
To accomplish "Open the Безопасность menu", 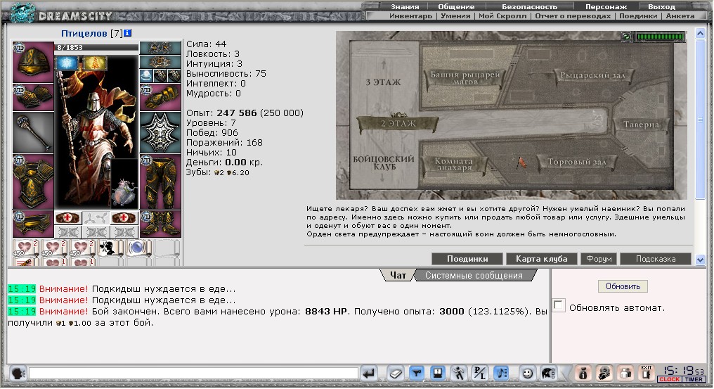I will 529,6.
